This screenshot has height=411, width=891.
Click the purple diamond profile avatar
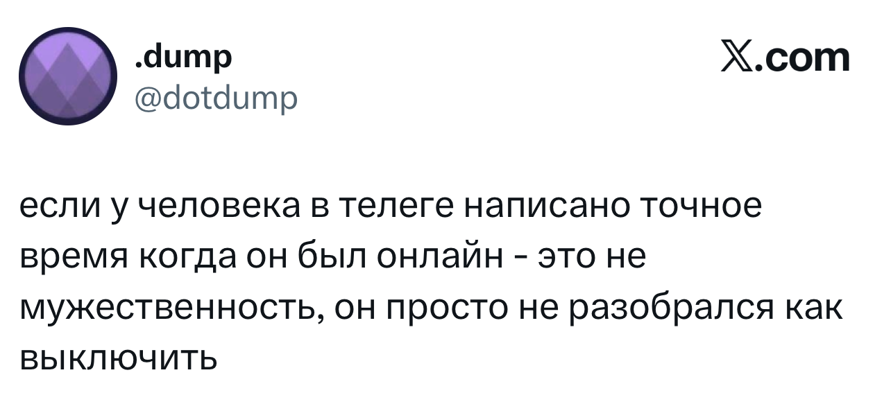[69, 78]
